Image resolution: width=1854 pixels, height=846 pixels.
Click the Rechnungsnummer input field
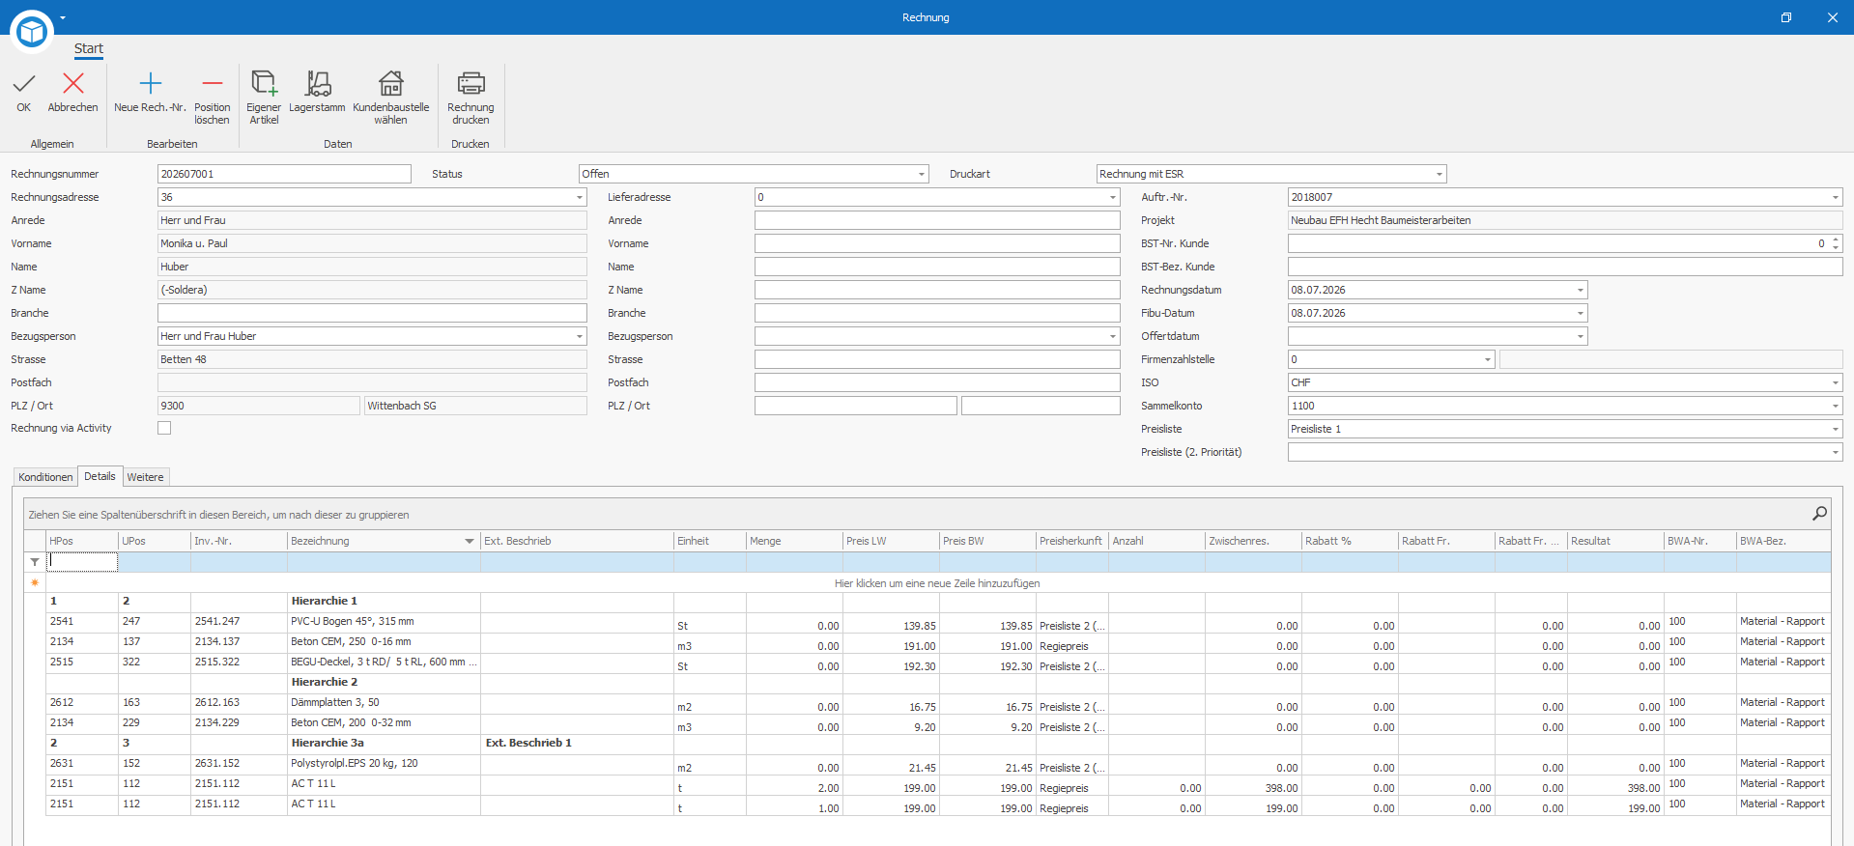point(284,174)
